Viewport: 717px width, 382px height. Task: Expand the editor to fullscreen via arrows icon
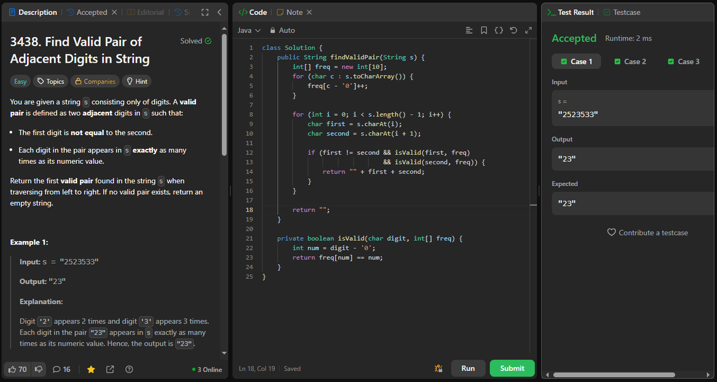pos(528,30)
